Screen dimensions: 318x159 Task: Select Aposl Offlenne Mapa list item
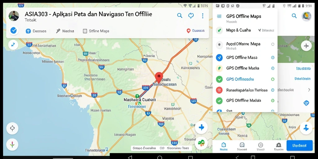[x=245, y=45]
